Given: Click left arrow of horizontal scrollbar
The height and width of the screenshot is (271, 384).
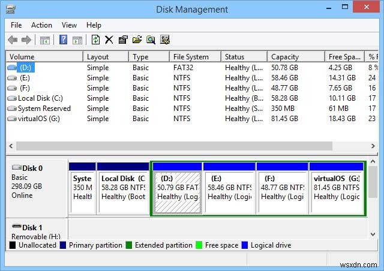Looking at the screenshot, I should [x=11, y=146].
